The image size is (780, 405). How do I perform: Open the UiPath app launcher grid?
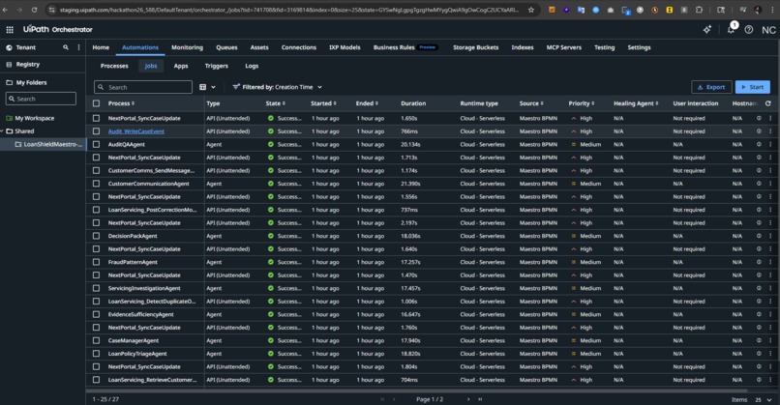(10, 30)
